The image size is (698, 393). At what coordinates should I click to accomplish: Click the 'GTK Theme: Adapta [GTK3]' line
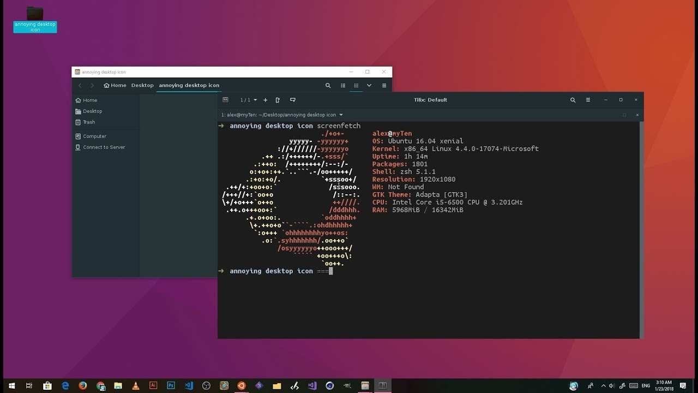[420, 195]
